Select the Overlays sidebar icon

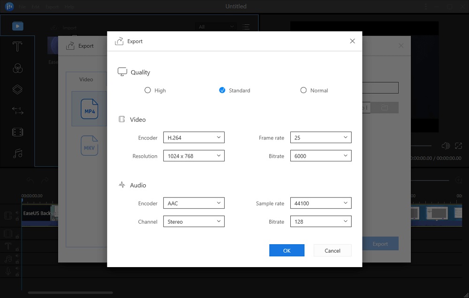(x=18, y=89)
